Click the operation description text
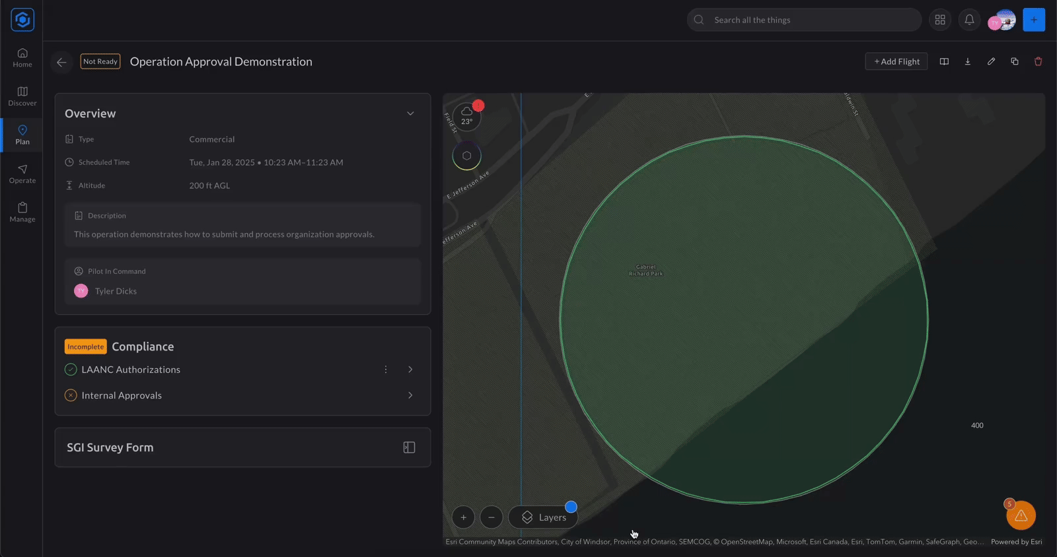1057x557 pixels. coord(224,234)
